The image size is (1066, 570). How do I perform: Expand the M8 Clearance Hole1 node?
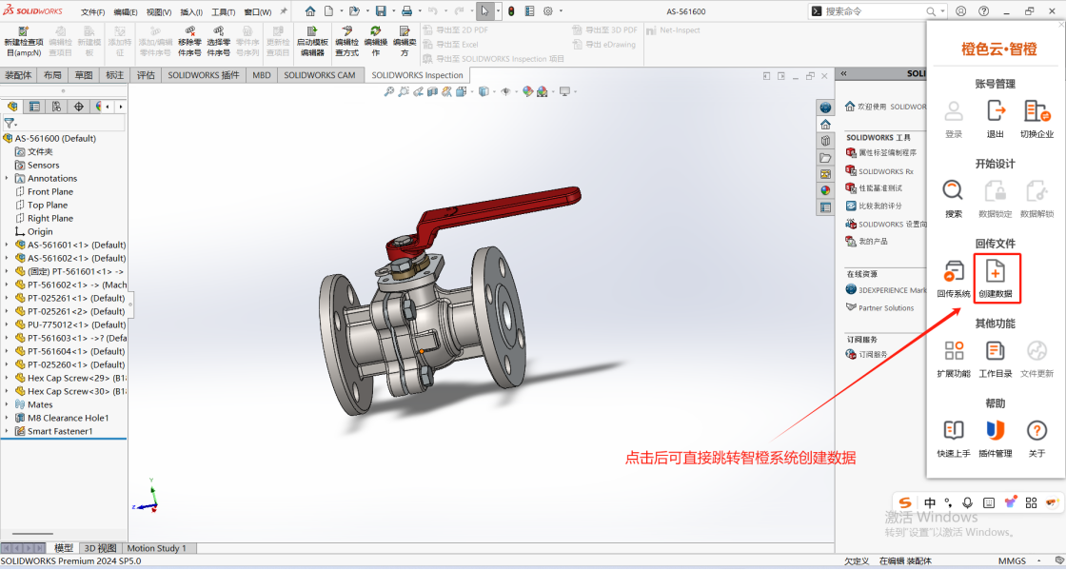click(6, 418)
